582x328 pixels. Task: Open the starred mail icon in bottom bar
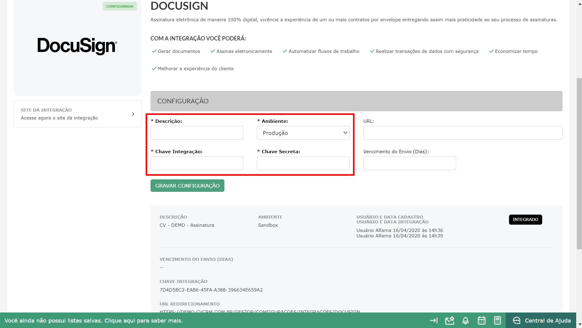click(450, 320)
